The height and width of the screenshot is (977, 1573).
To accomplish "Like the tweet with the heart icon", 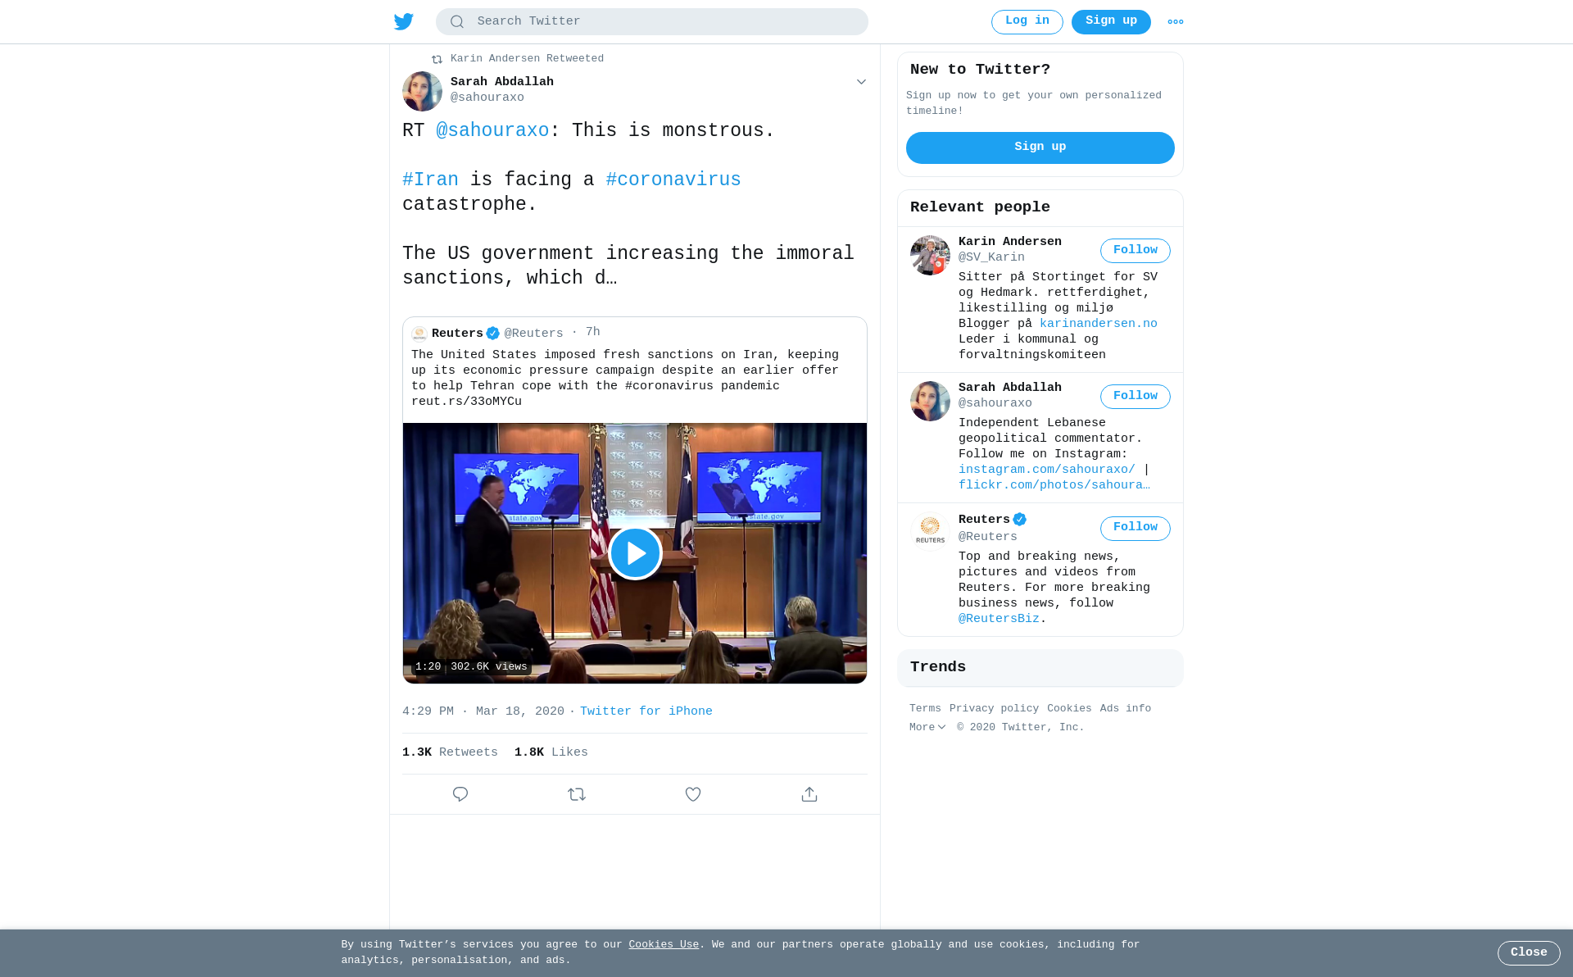I will tap(693, 794).
